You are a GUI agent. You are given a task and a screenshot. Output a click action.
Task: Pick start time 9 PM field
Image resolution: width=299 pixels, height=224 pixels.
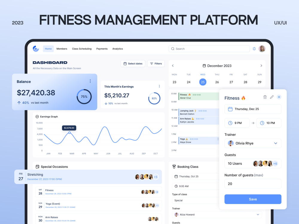237,123
